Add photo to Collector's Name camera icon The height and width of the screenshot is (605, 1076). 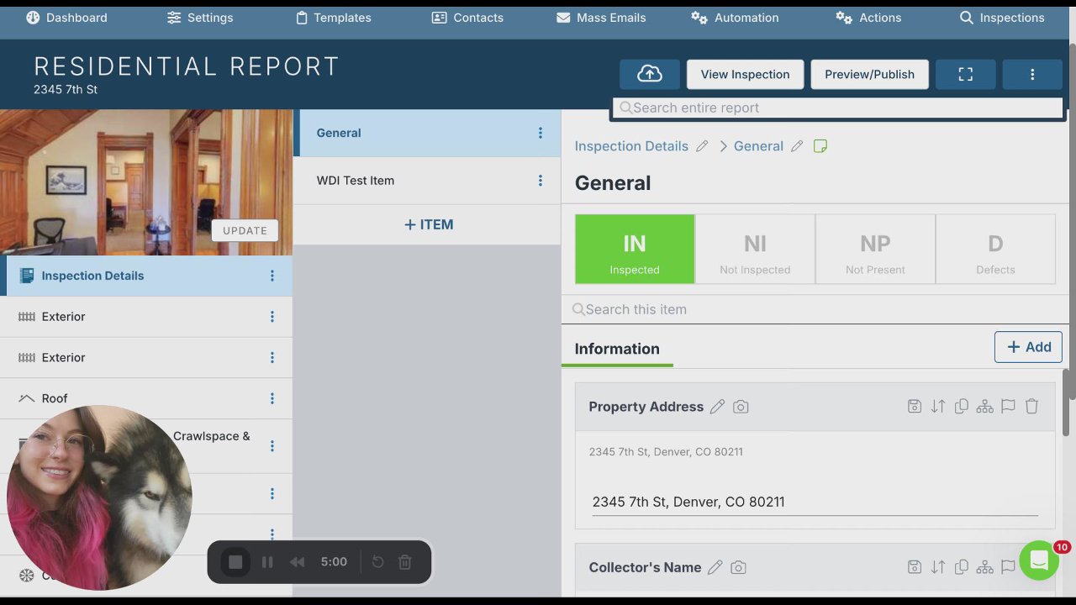pyautogui.click(x=738, y=567)
